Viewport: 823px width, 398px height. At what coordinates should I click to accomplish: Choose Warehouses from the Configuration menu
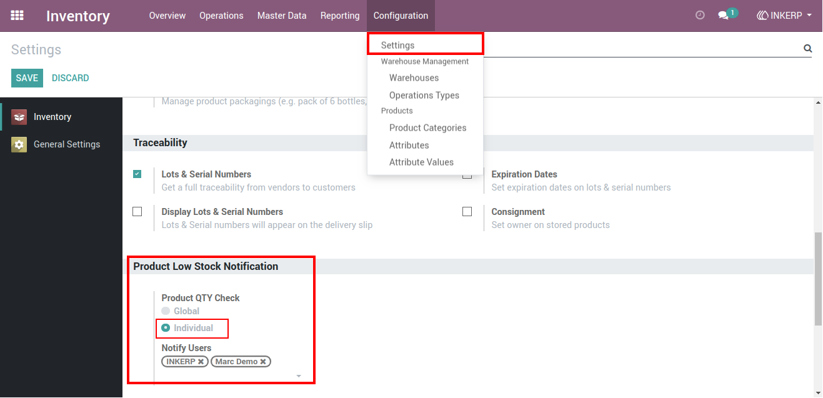414,78
